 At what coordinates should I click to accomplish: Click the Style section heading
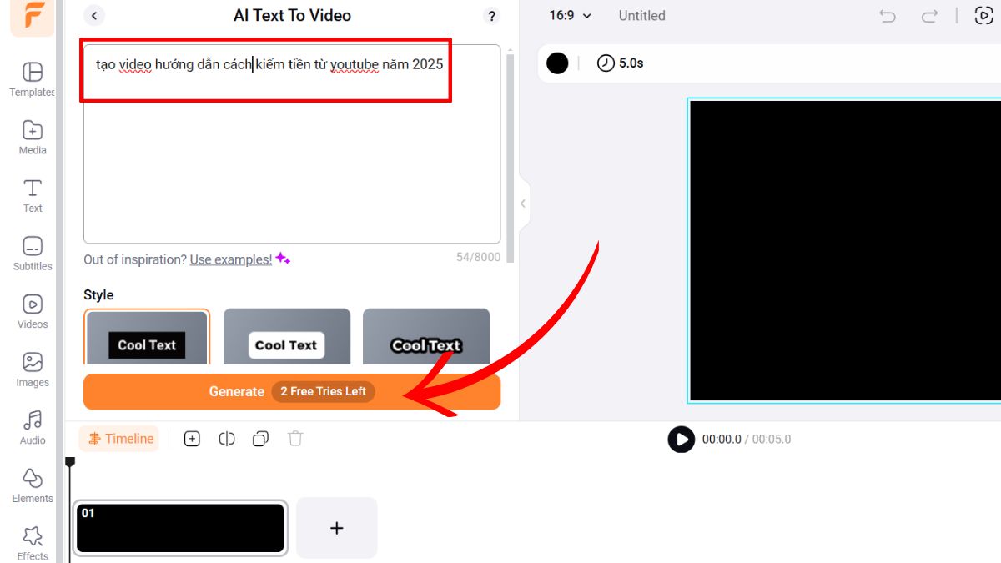click(x=98, y=294)
